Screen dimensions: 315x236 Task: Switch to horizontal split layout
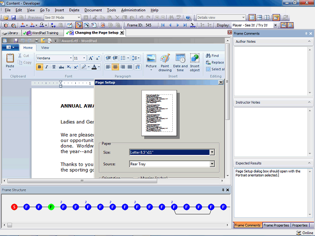click(x=259, y=18)
